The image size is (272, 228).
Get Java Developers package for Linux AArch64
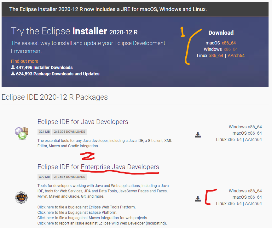pyautogui.click(x=253, y=139)
